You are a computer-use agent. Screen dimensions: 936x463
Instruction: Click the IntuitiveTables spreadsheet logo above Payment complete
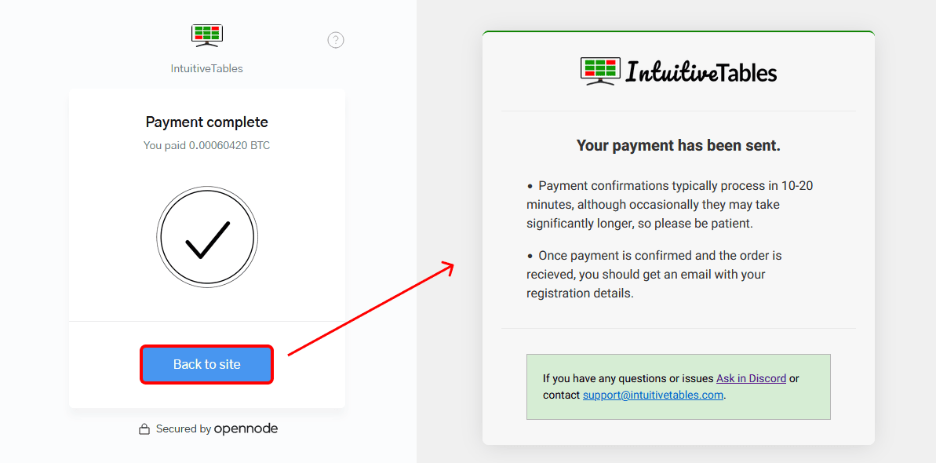pyautogui.click(x=206, y=35)
